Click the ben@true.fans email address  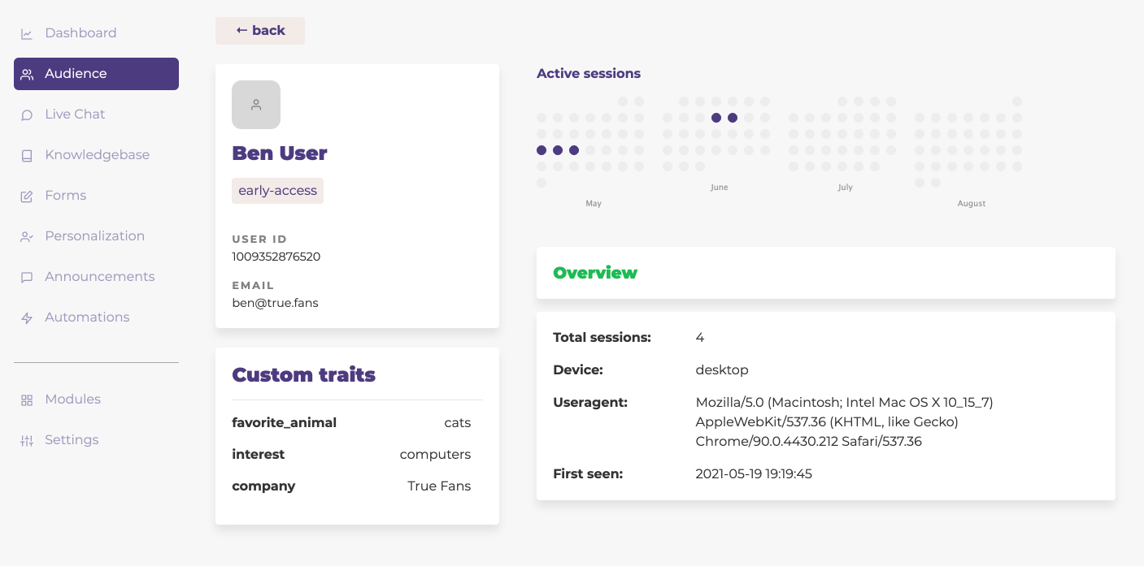(x=275, y=303)
